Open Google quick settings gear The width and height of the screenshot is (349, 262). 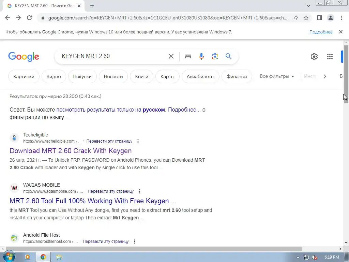(314, 57)
